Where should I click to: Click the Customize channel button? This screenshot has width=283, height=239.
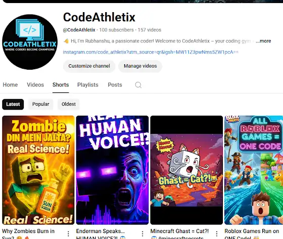click(x=89, y=66)
